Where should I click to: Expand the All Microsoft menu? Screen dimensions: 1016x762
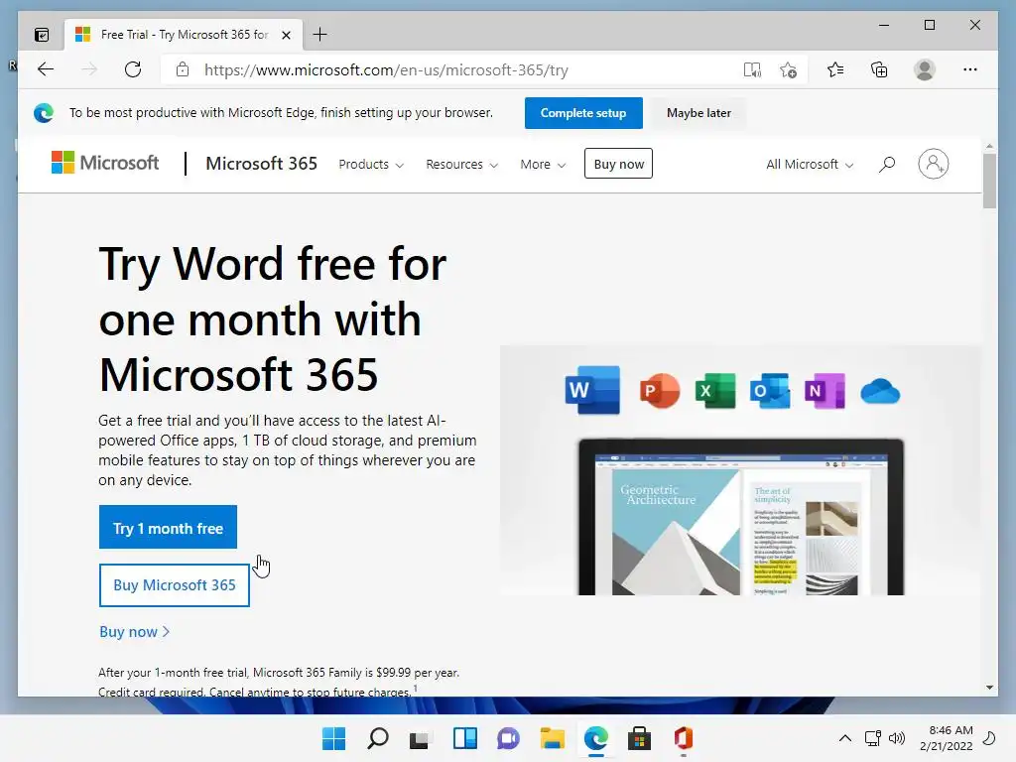[x=810, y=164]
